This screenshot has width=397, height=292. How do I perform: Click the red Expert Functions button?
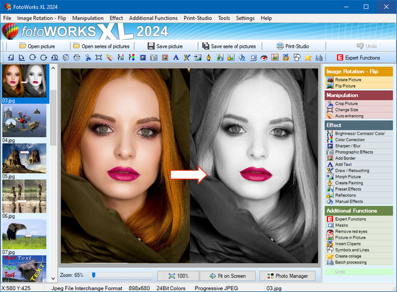(358, 58)
